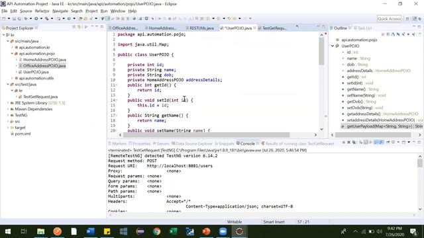The image size is (424, 238).
Task: Click the Open Type toolbar icon
Action: point(80,19)
